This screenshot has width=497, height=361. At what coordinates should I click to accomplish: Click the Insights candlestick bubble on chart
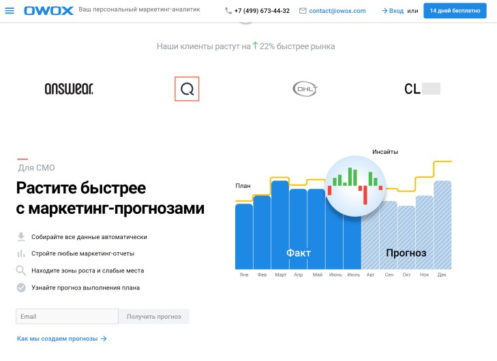click(355, 186)
